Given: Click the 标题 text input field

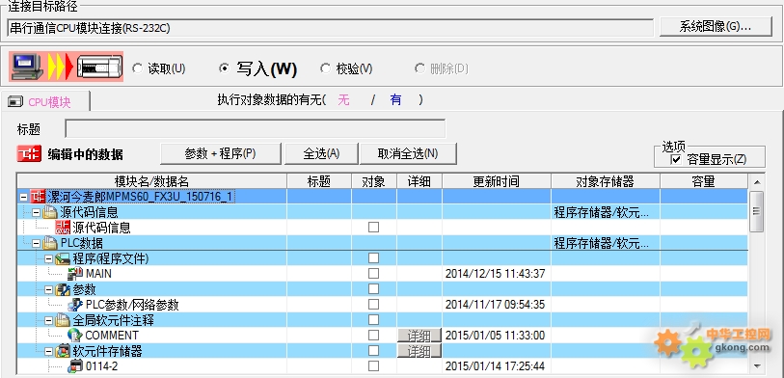Looking at the screenshot, I should pyautogui.click(x=255, y=128).
